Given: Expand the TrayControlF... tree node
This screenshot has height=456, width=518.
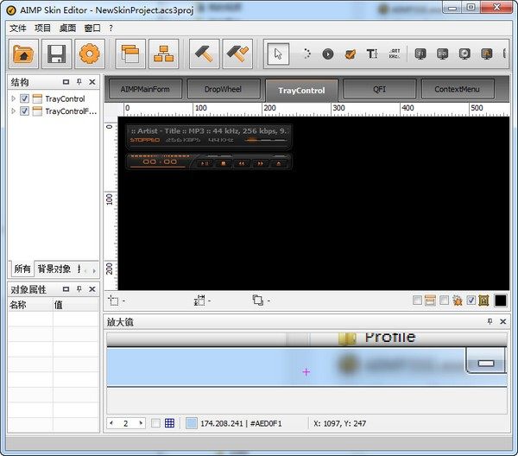Looking at the screenshot, I should coord(13,111).
